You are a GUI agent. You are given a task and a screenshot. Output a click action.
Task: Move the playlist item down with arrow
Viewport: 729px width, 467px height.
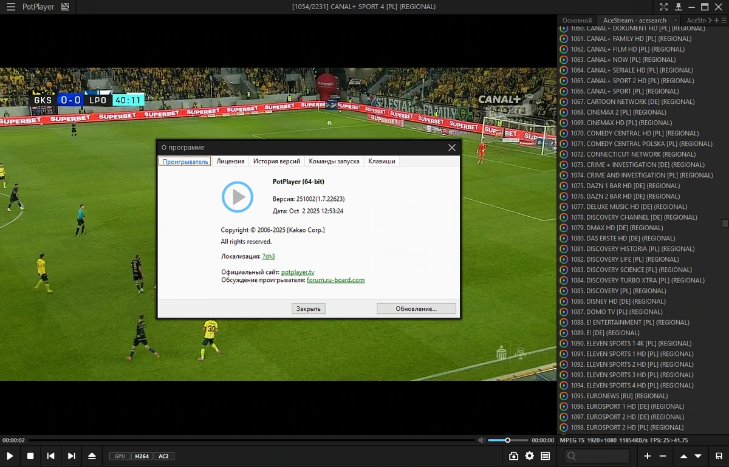(698, 456)
